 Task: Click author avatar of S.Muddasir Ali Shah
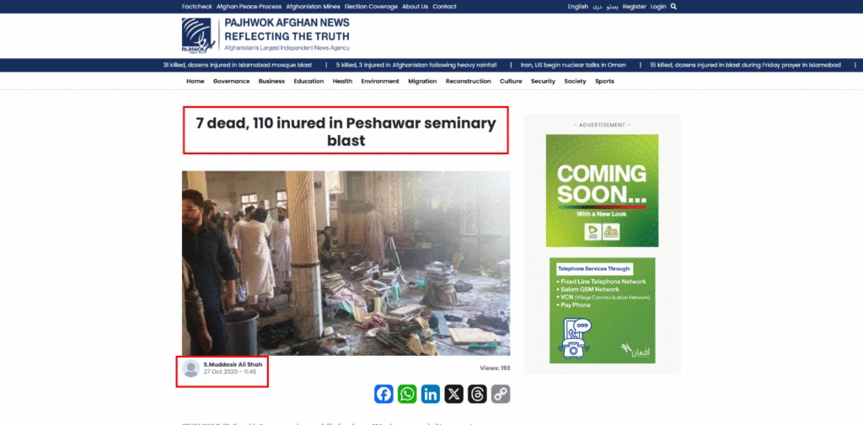191,369
